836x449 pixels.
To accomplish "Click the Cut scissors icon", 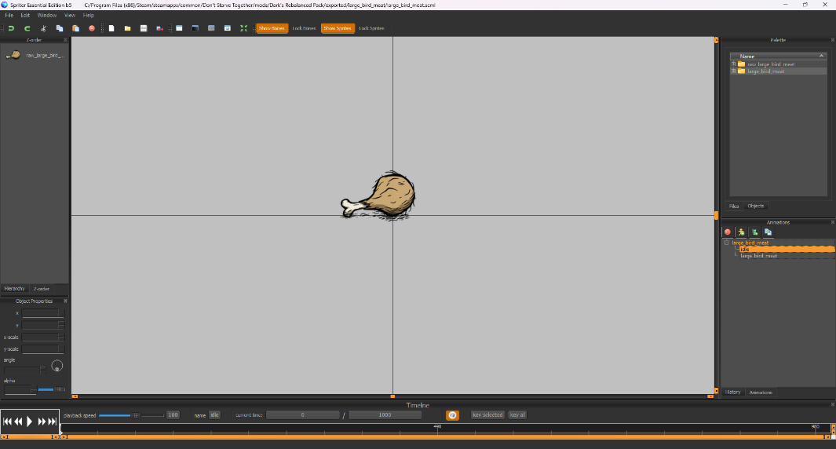I will coord(44,28).
